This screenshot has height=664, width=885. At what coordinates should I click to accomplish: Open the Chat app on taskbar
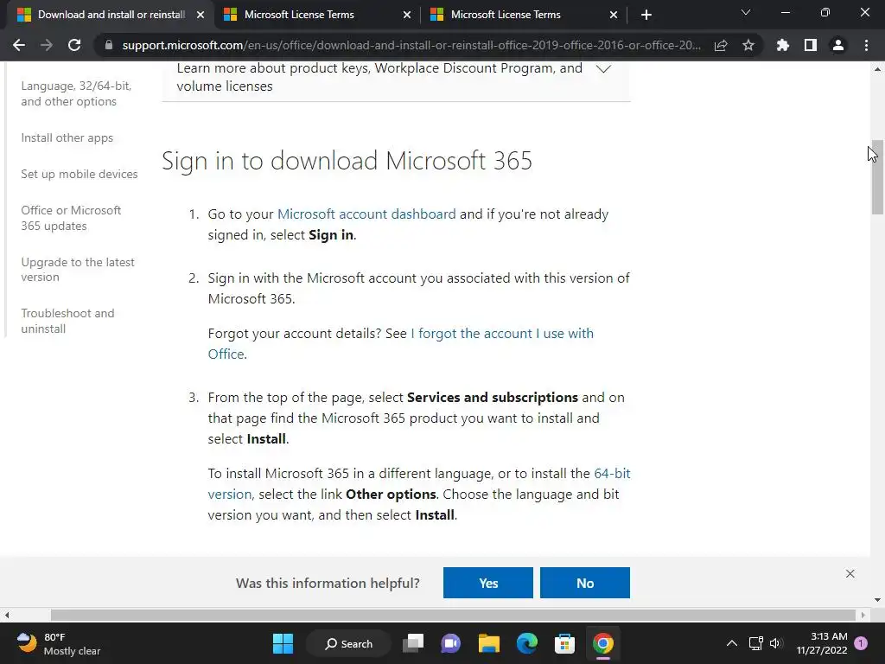point(450,643)
